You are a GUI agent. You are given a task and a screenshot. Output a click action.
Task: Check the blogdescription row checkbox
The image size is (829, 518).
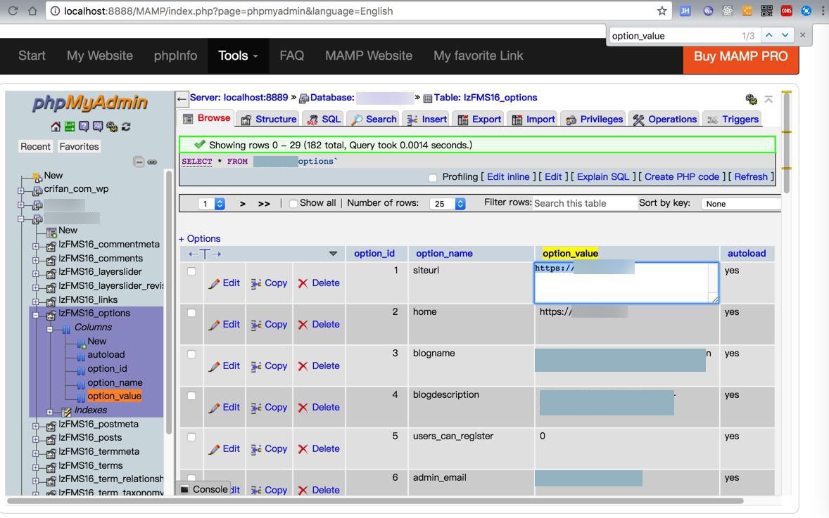click(x=191, y=396)
